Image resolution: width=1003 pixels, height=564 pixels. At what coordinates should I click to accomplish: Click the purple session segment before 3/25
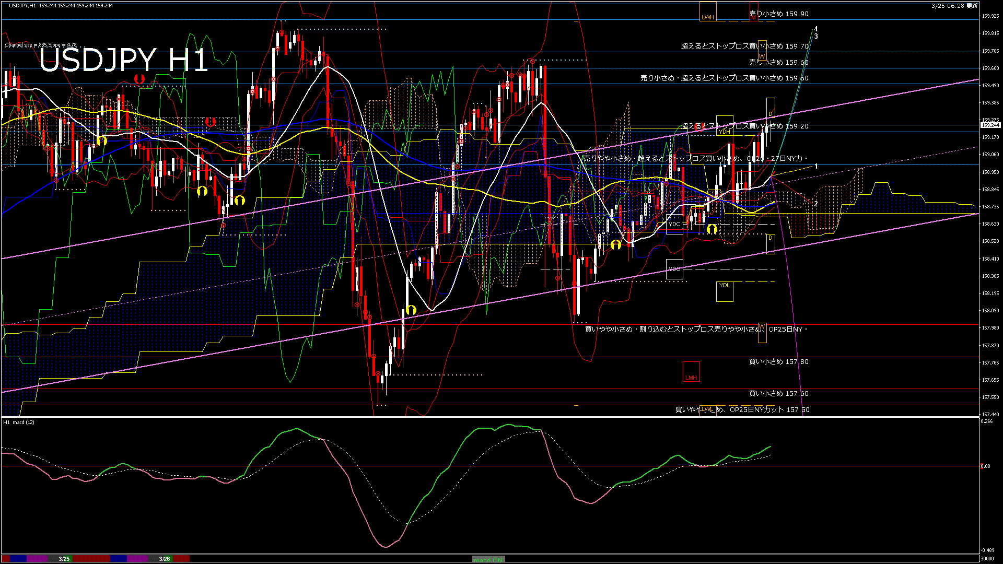37,559
